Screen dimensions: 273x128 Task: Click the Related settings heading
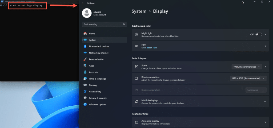tap(140, 114)
